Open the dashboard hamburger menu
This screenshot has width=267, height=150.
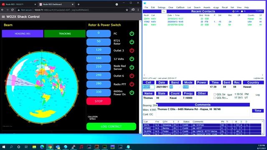click(3, 17)
